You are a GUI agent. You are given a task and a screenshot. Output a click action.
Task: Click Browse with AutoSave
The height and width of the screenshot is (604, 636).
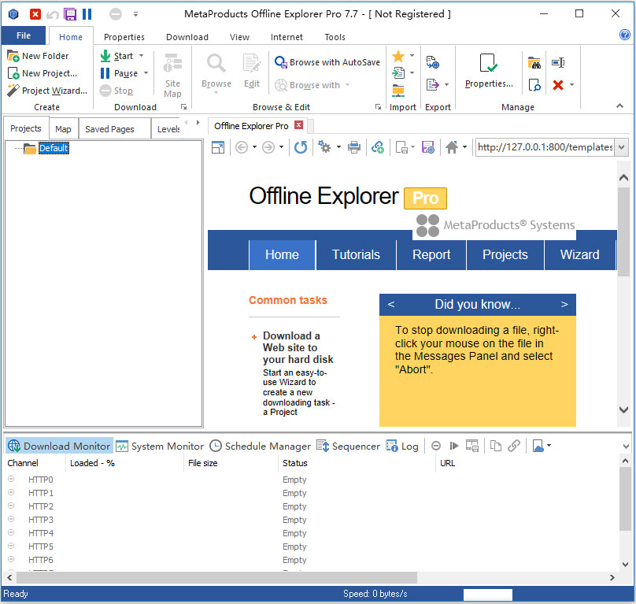[x=327, y=62]
